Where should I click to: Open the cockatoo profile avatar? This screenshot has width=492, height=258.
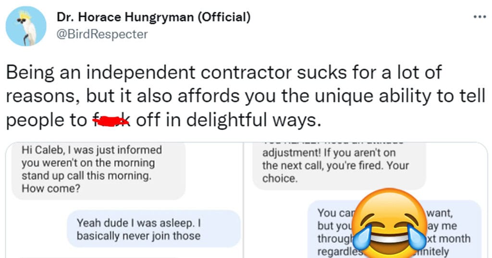click(26, 26)
